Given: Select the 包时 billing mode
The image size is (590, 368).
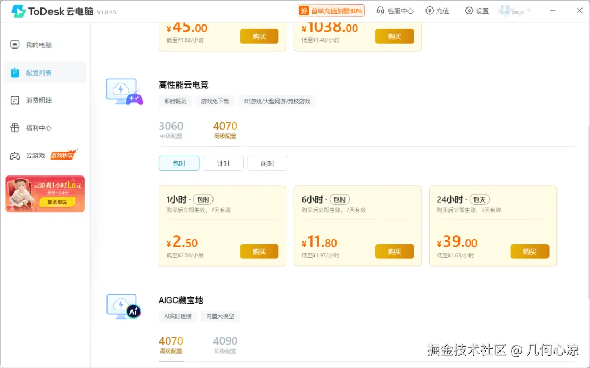Looking at the screenshot, I should tap(179, 163).
